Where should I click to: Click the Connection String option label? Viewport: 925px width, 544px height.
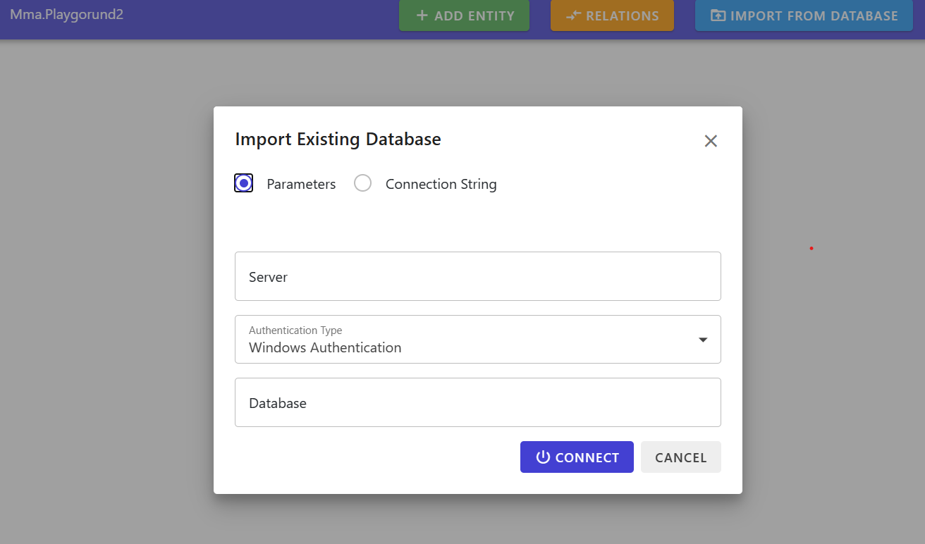(441, 185)
